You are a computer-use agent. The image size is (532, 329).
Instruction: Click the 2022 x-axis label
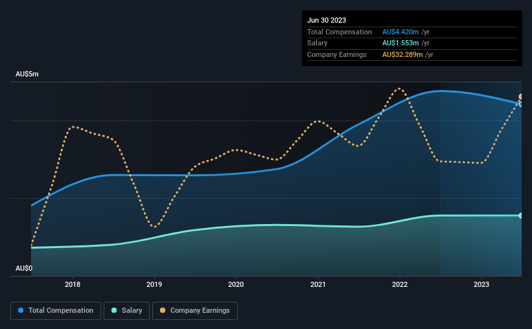[x=400, y=284]
